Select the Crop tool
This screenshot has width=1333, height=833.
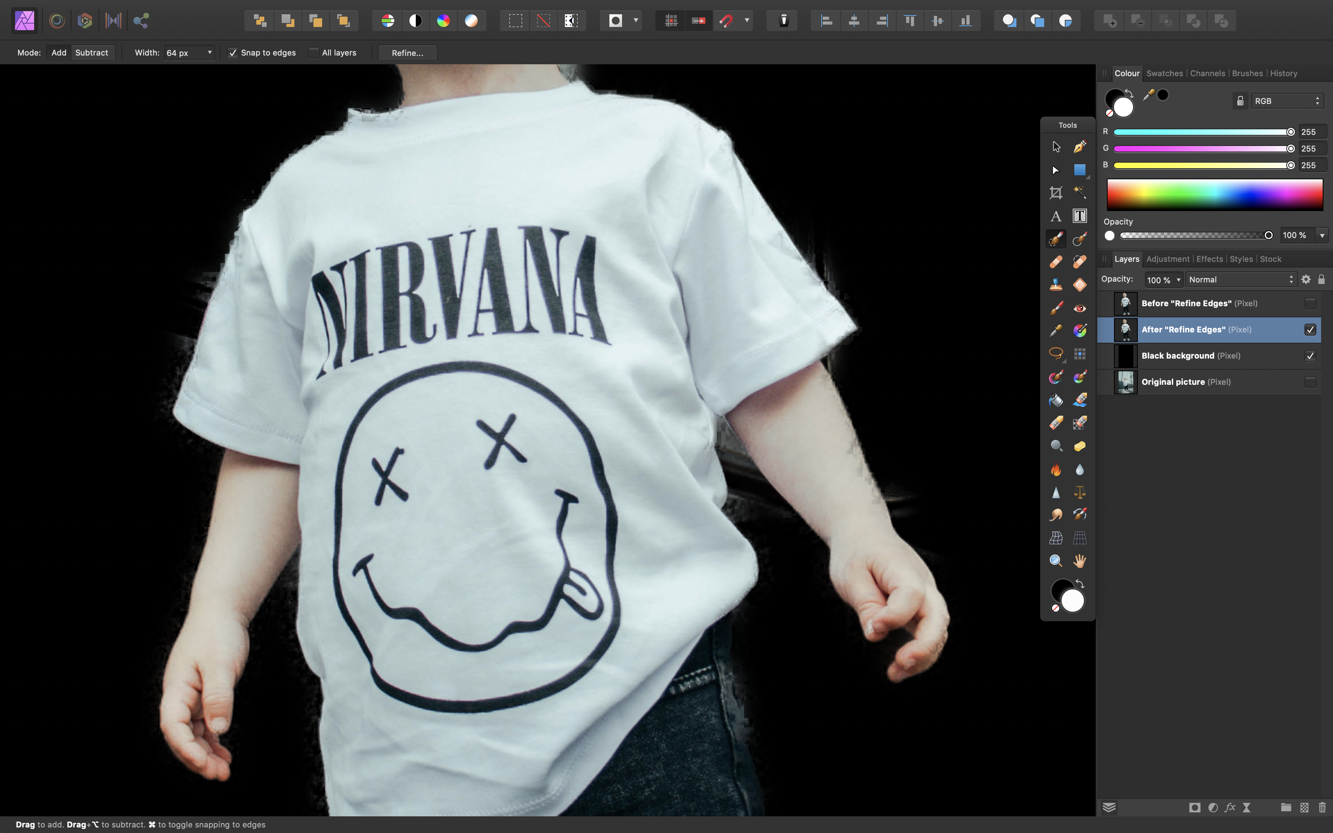pos(1056,193)
